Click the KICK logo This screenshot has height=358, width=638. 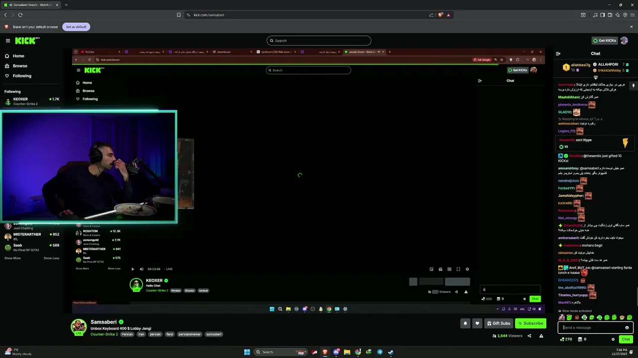(26, 41)
